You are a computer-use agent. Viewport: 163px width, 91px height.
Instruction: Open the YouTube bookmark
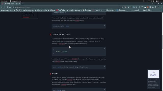[x=61, y=10]
